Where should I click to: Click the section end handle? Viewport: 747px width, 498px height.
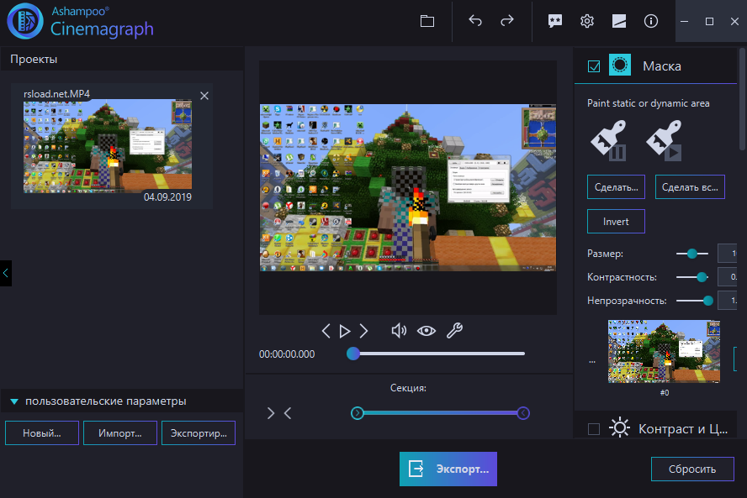click(523, 413)
